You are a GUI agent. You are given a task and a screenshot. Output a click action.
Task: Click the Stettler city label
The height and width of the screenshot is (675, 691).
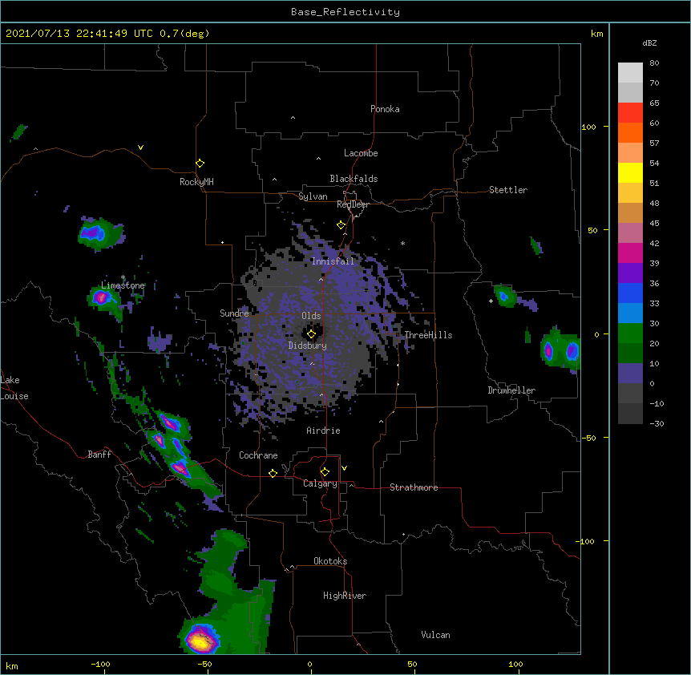click(x=508, y=190)
